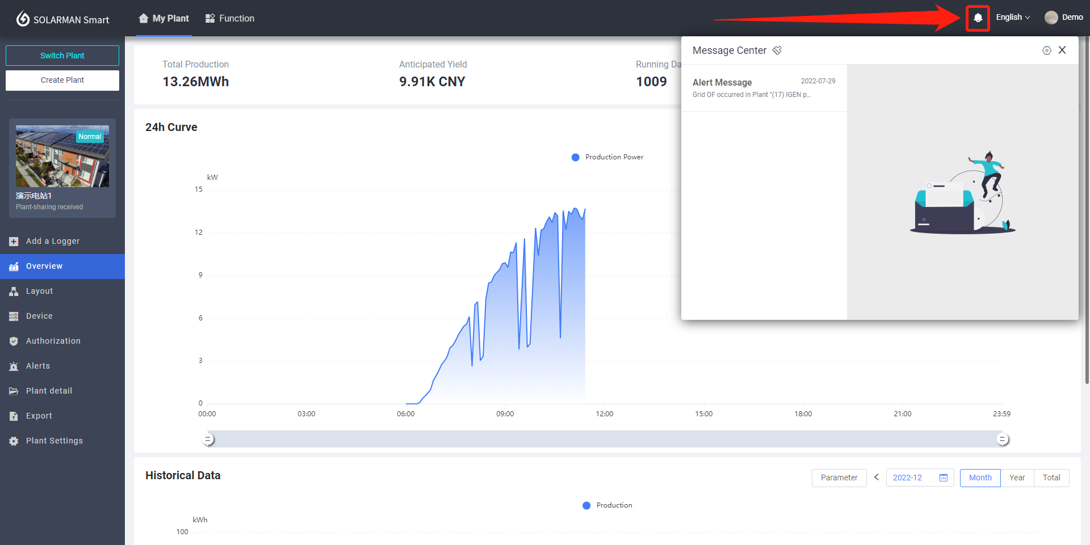
Task: Click the Normal status badge
Action: tap(90, 137)
